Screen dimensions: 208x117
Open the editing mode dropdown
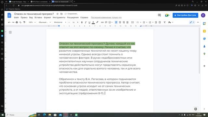click(192, 22)
